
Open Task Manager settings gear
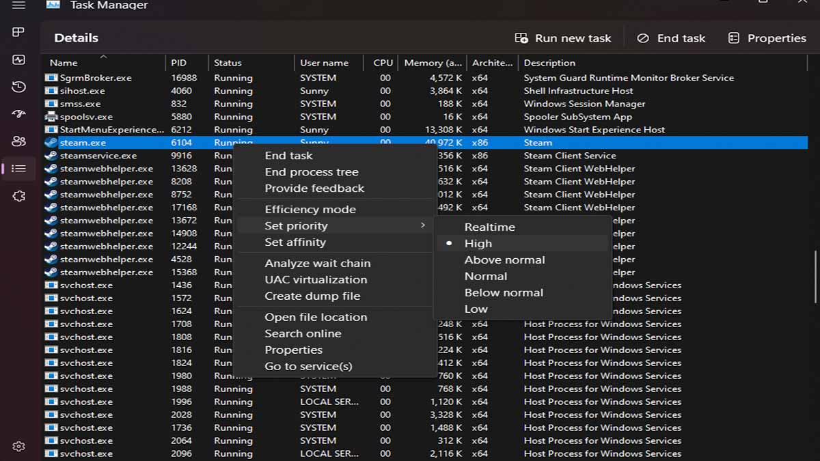(18, 445)
